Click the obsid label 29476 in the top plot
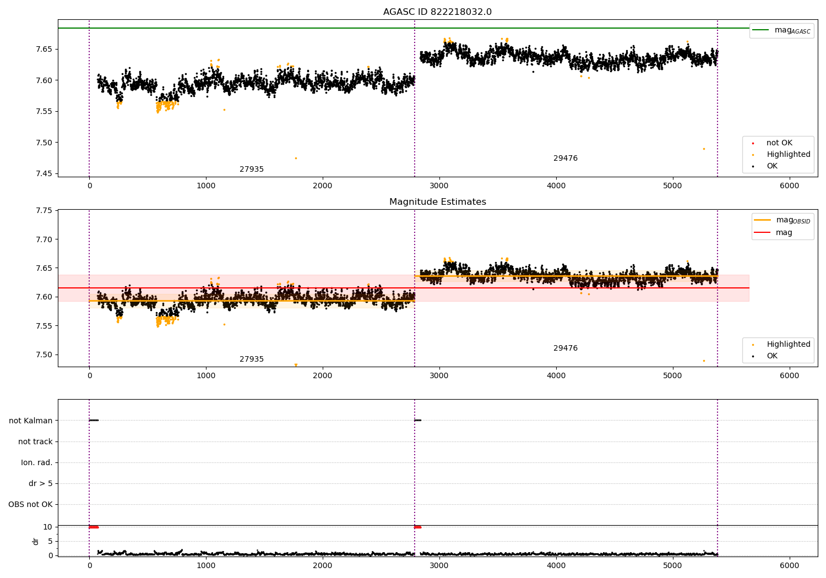Screen dimensions: 826x578 [x=566, y=159]
